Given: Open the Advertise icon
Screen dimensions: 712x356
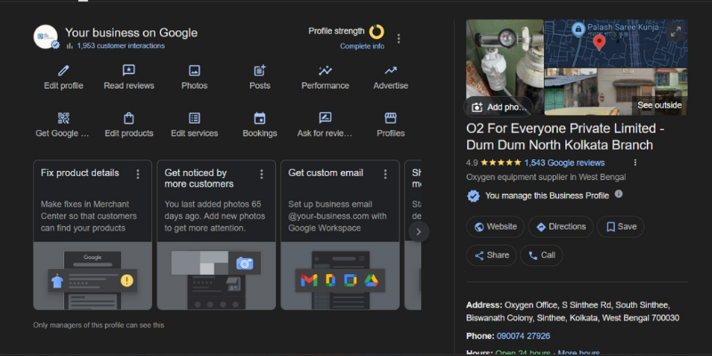Looking at the screenshot, I should [391, 70].
